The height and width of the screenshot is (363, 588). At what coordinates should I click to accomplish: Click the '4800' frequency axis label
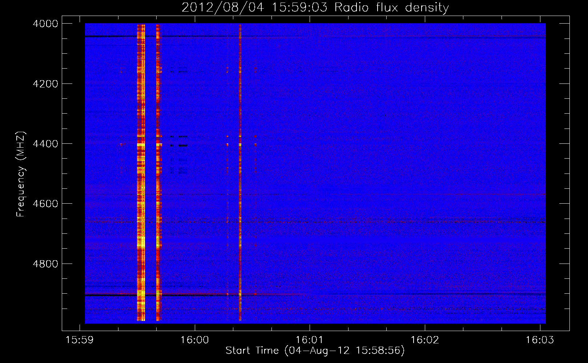pyautogui.click(x=45, y=264)
